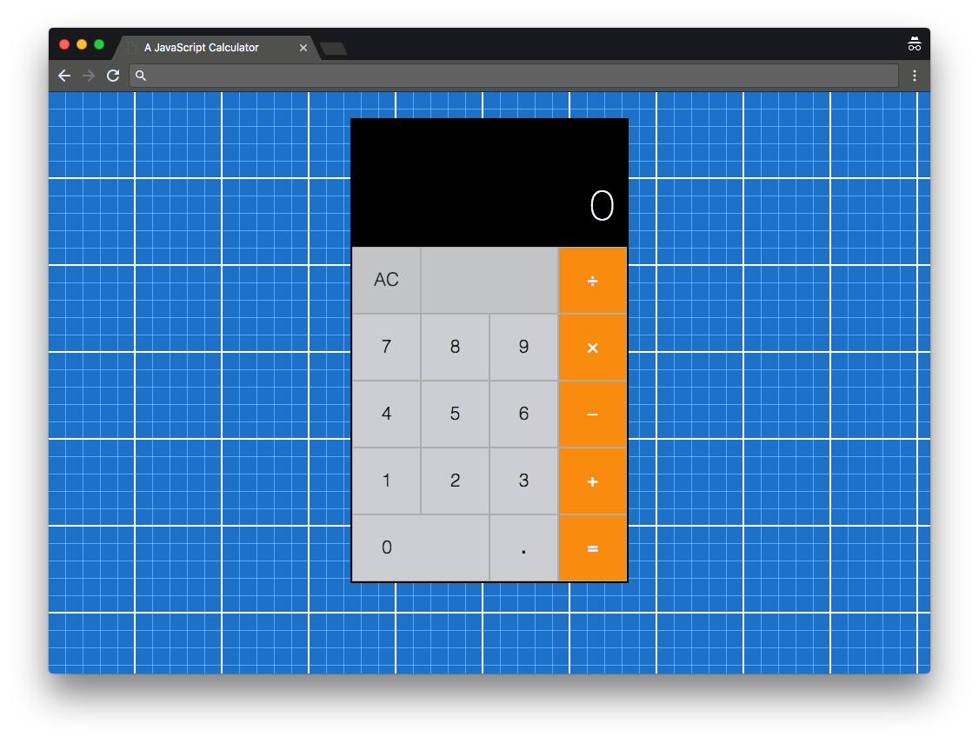Image resolution: width=979 pixels, height=743 pixels.
Task: Tap the 1 key
Action: pyautogui.click(x=387, y=481)
